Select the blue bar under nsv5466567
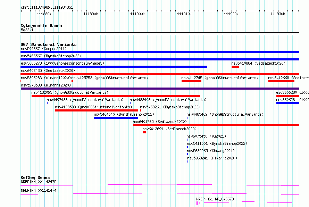The width and height of the screenshot is (309, 207). (160, 59)
